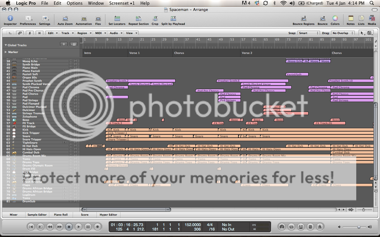Click the Bounce icon
The height and width of the screenshot is (237, 380).
click(322, 19)
